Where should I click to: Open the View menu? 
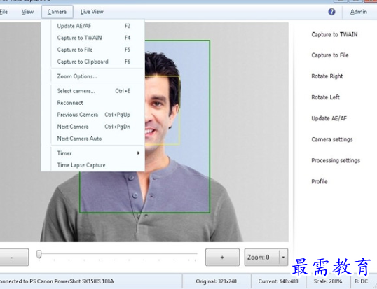[x=27, y=12]
